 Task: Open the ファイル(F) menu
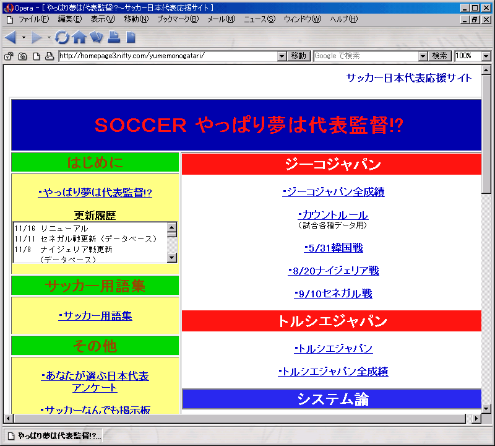(x=34, y=19)
